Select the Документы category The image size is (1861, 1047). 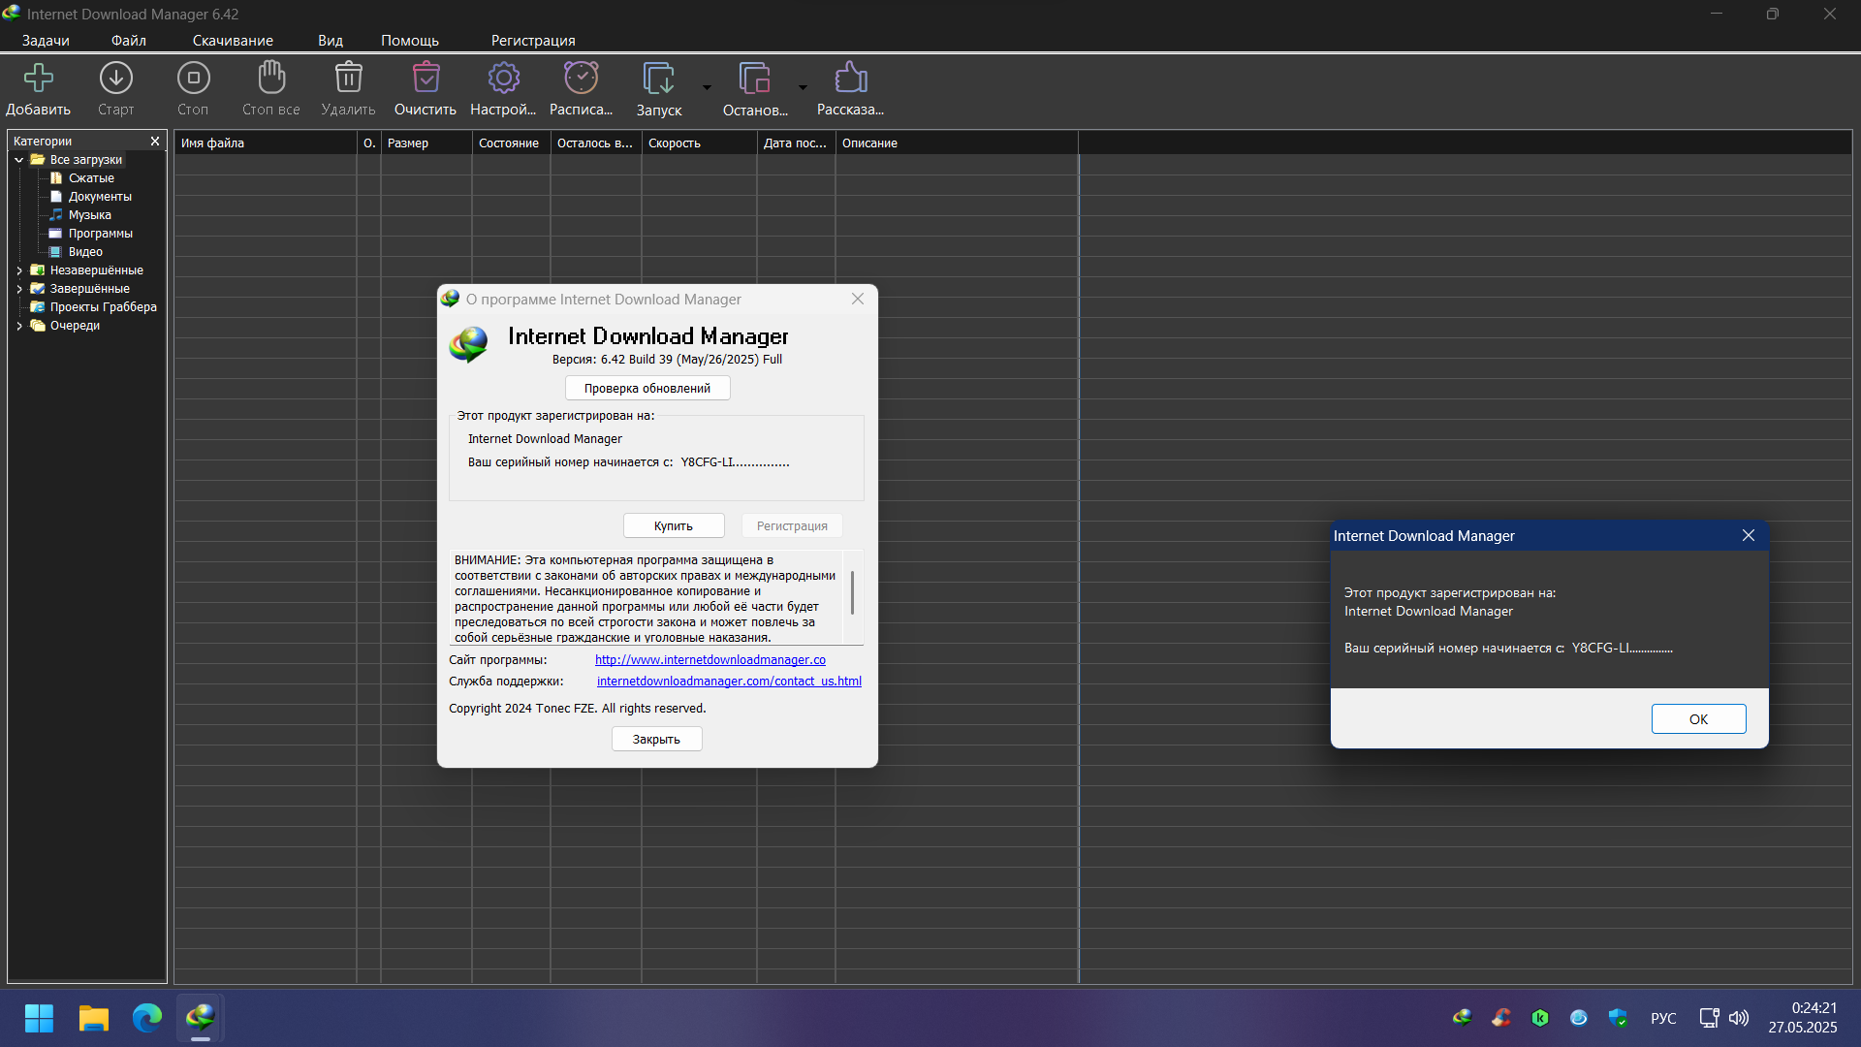100,197
